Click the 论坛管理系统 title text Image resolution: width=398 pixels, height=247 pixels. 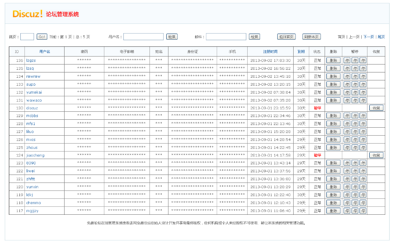[x=62, y=14]
